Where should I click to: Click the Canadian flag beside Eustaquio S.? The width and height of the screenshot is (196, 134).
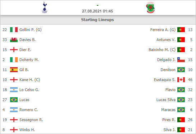point(181,80)
